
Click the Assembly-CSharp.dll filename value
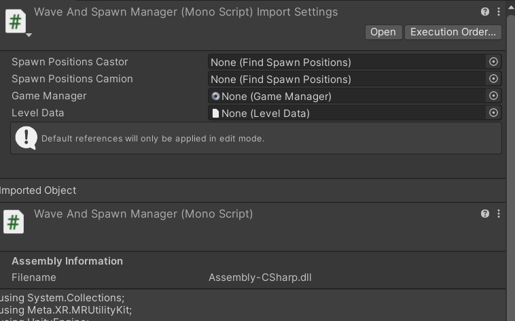260,277
